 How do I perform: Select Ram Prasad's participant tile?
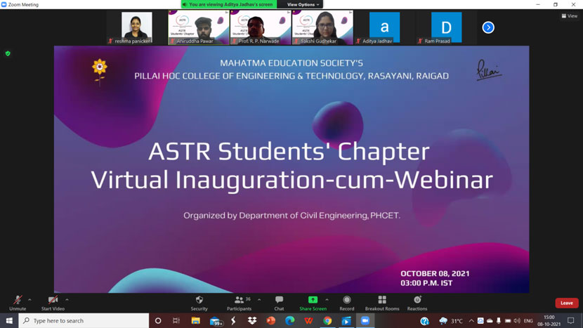(446, 27)
